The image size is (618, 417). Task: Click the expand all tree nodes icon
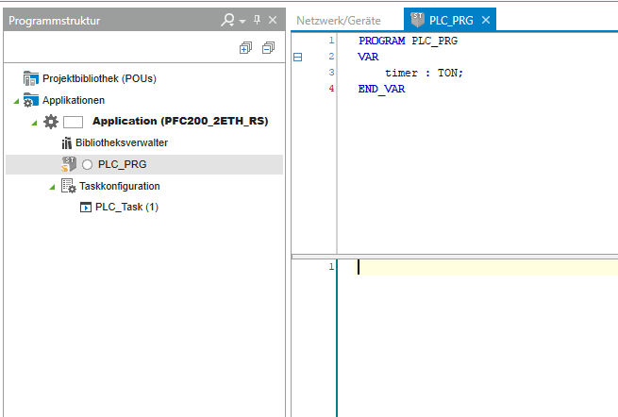click(245, 48)
